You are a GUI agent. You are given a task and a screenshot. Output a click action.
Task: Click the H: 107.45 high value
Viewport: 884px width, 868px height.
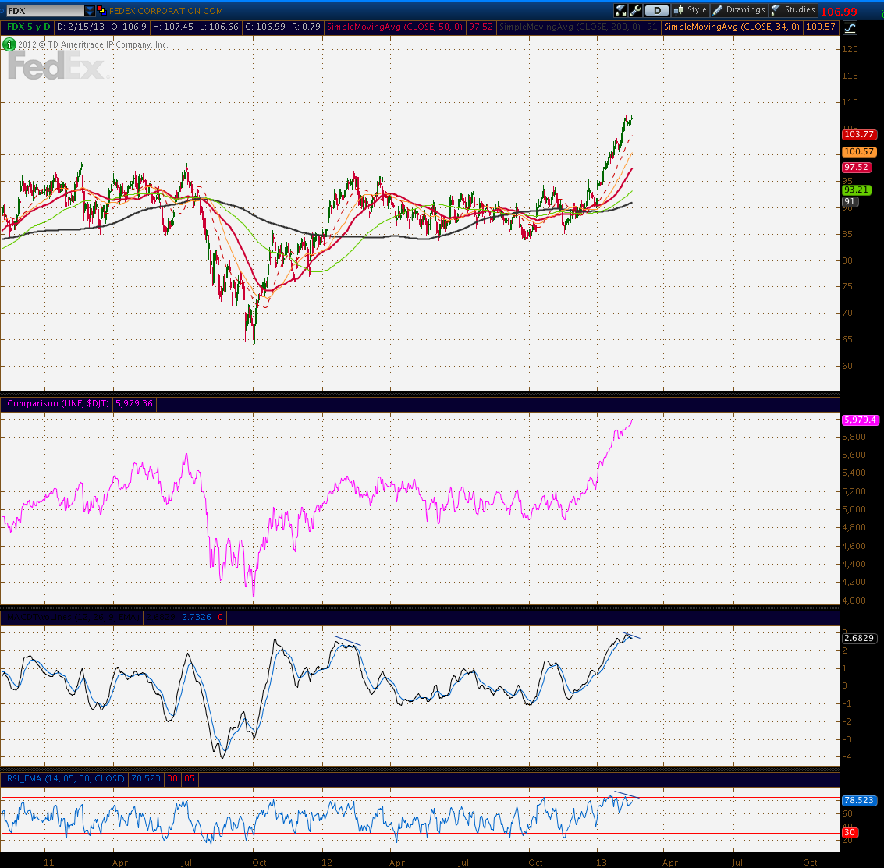173,27
